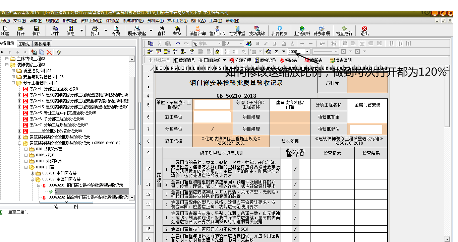Click the 查找 (Find) binoculars icon
This screenshot has height=242, width=458.
161,30
